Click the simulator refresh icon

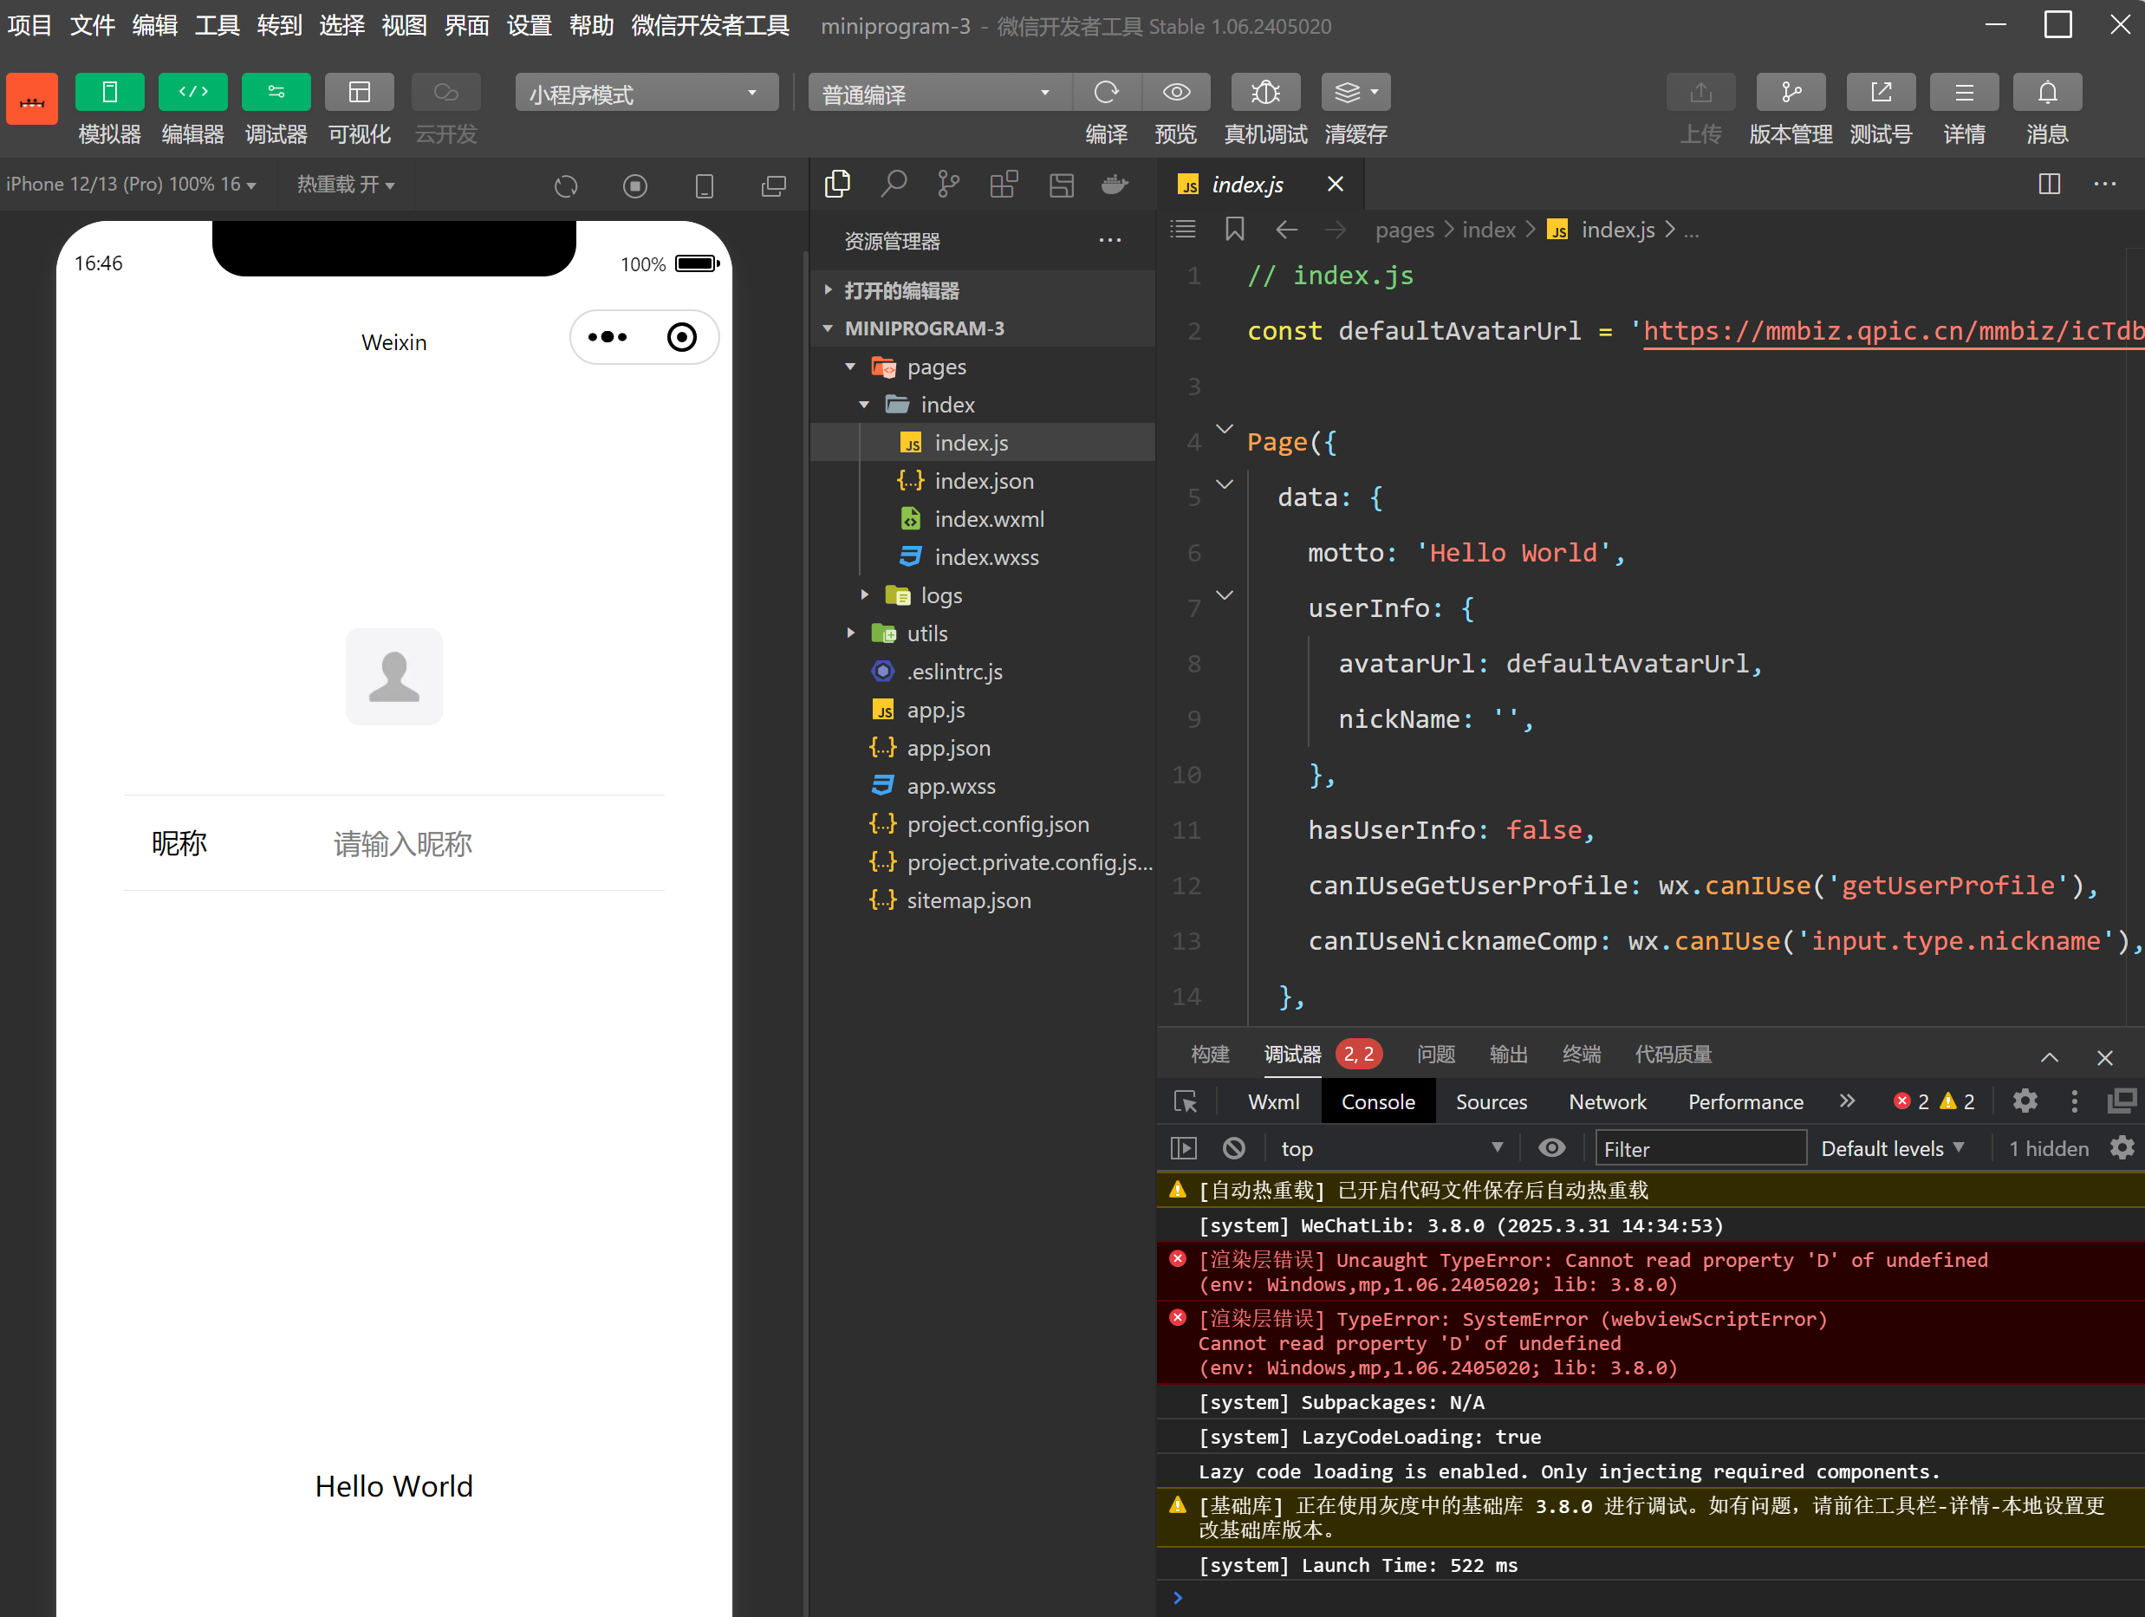[566, 185]
